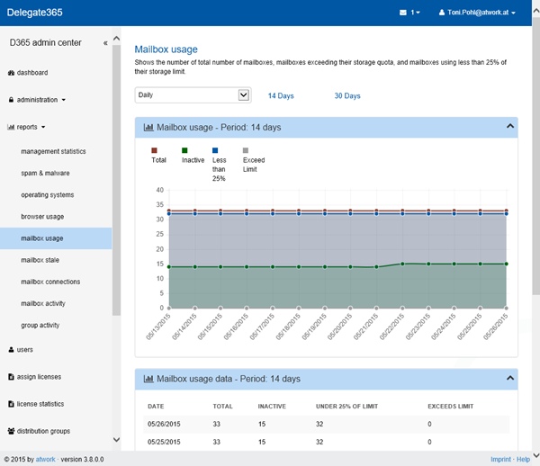Collapse the Mailbox usage chart panel
The image size is (540, 466).
[x=508, y=127]
